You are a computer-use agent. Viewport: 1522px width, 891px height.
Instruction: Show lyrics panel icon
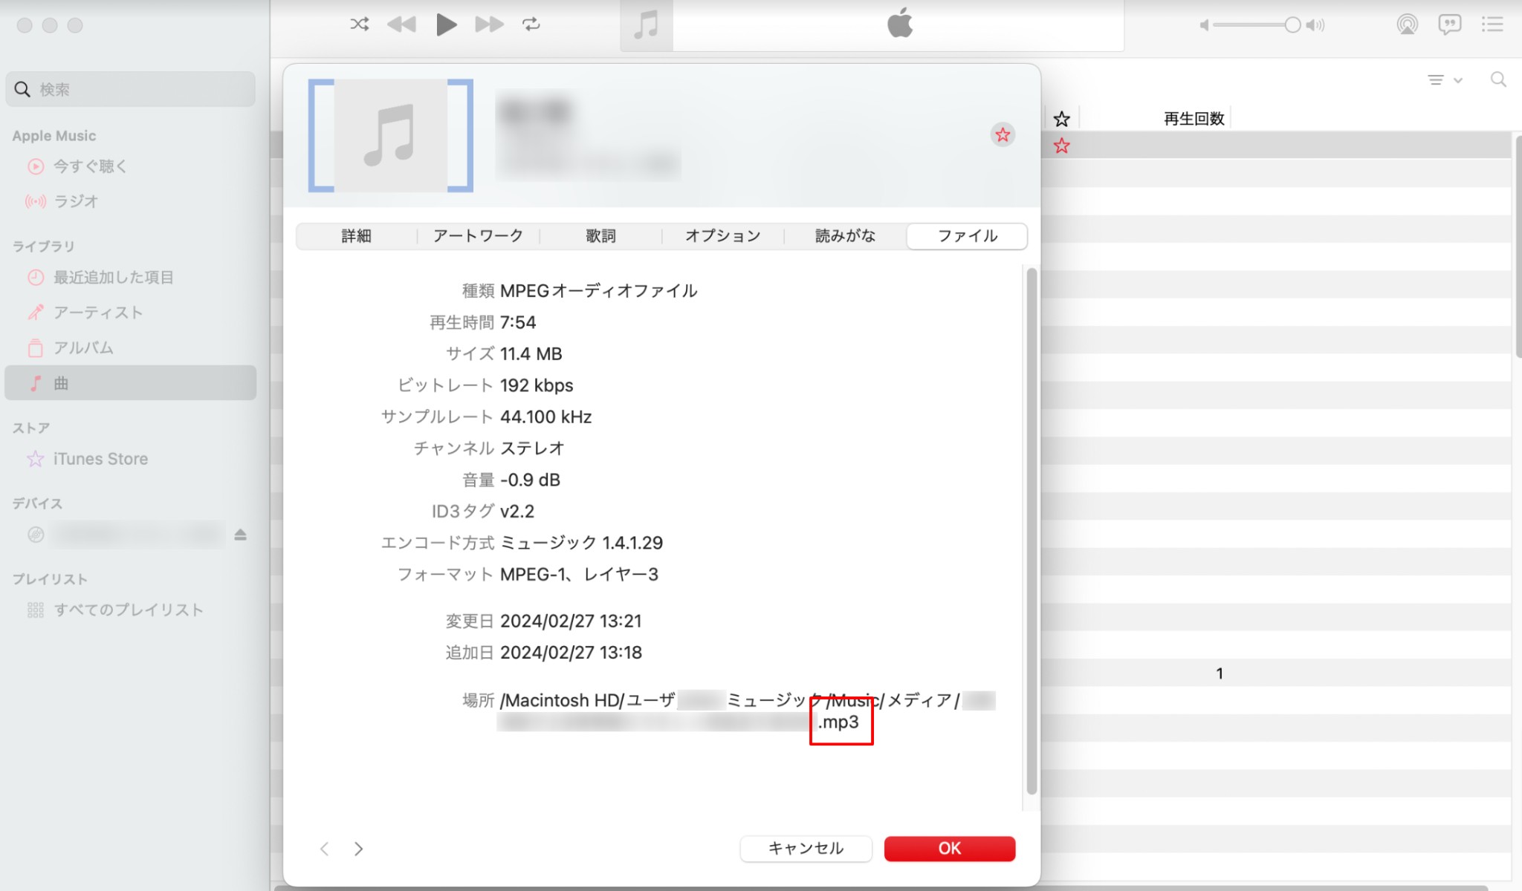click(x=1449, y=25)
